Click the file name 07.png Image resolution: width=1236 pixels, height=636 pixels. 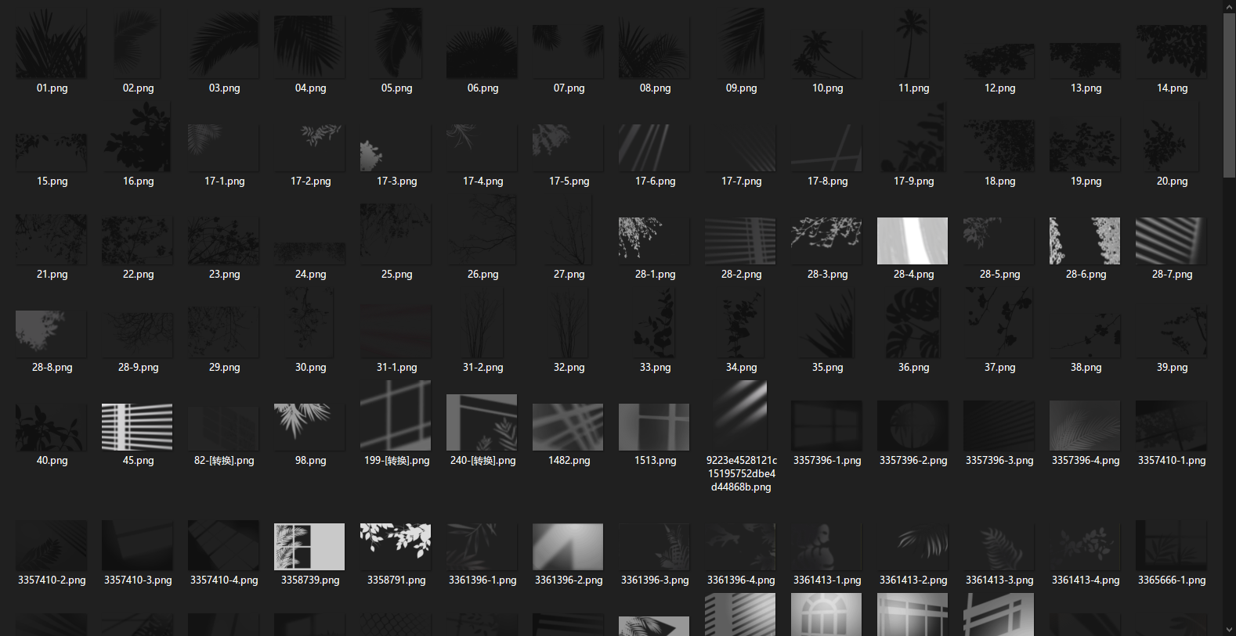[569, 88]
